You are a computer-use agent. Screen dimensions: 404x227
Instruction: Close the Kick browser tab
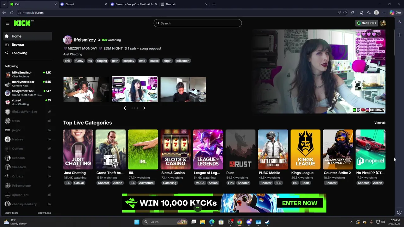point(56,4)
